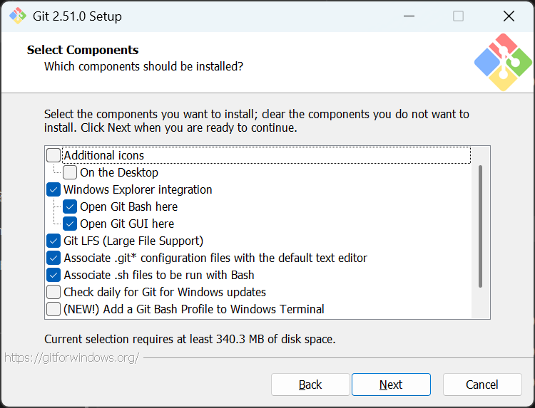Uncheck Windows Explorer integration

(53, 189)
